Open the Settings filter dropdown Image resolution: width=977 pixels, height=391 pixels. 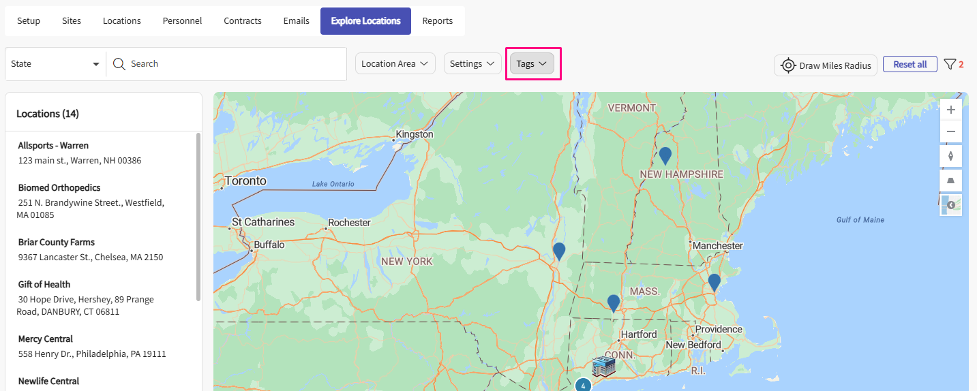(472, 63)
